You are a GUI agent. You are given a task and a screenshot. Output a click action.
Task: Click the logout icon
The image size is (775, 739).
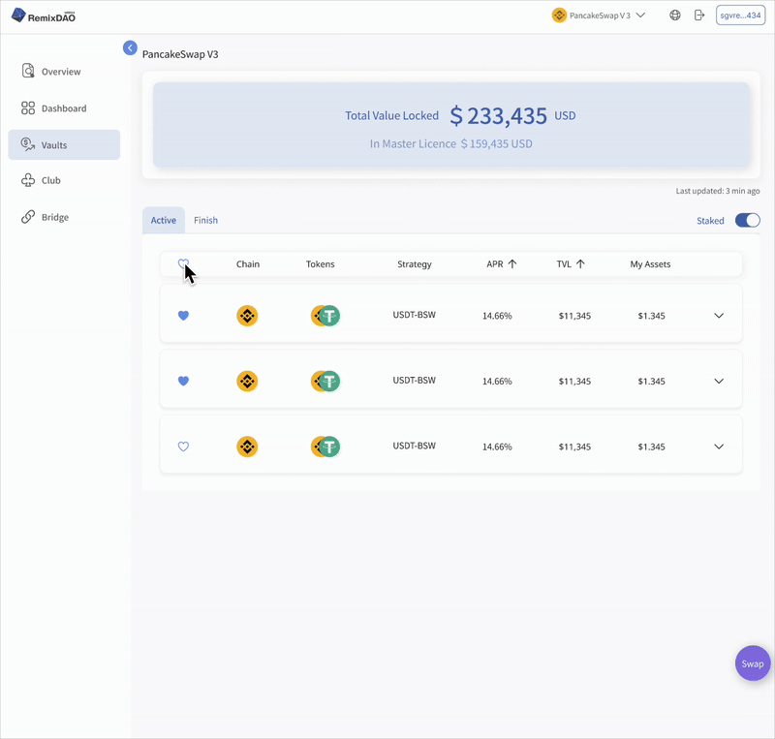pyautogui.click(x=699, y=15)
